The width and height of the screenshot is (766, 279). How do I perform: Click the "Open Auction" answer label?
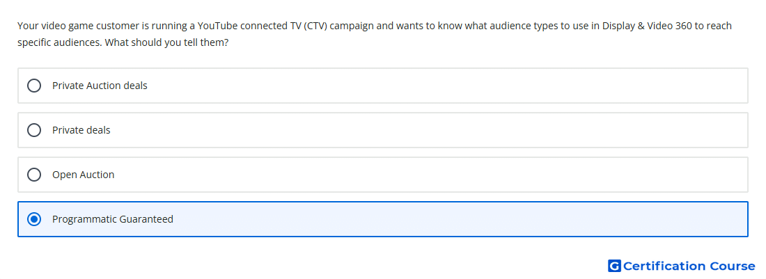[83, 175]
